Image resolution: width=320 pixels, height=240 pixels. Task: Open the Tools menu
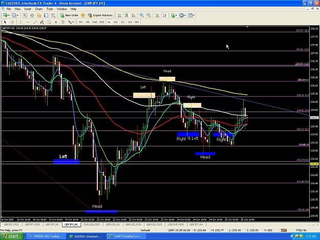50,9
